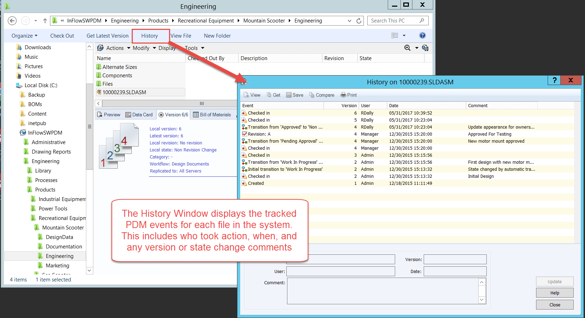Click the Save icon in History toolbar
The image size is (585, 318).
pos(289,95)
